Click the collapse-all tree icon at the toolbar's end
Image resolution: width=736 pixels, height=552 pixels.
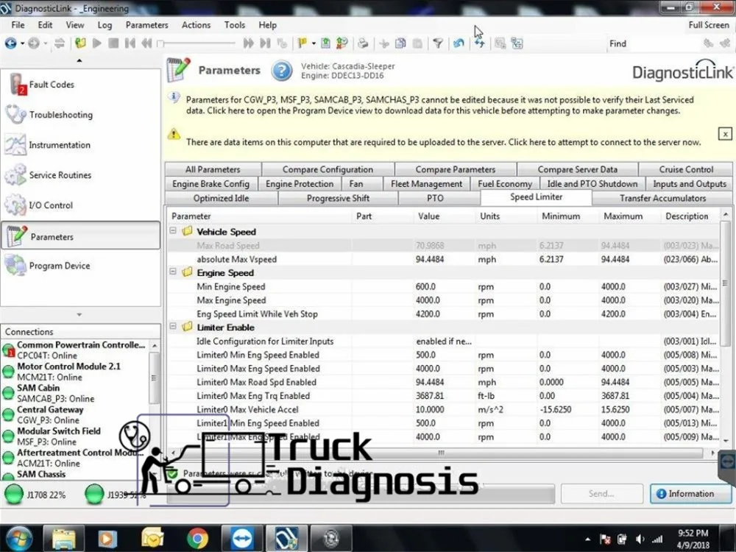pos(517,43)
